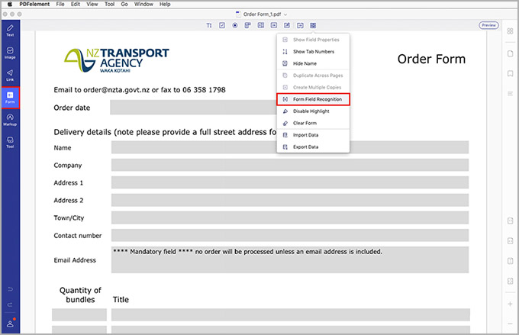
Task: Click the Name input field
Action: (x=290, y=147)
